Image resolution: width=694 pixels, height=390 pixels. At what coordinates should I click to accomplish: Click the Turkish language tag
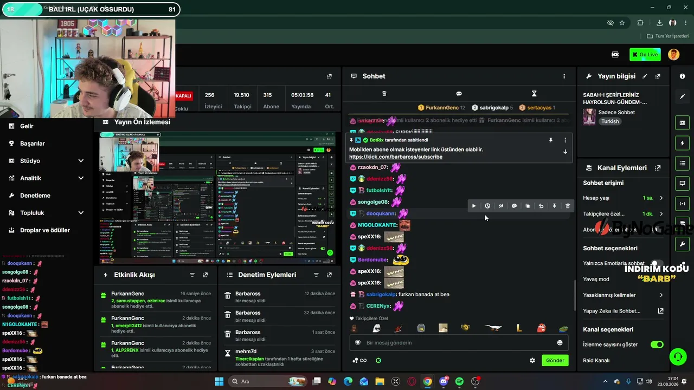610,121
